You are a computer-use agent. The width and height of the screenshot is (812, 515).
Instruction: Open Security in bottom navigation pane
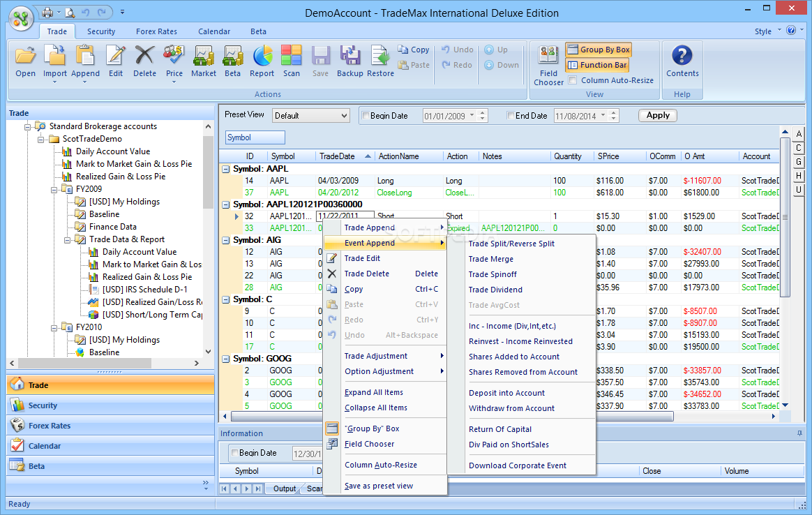point(110,405)
